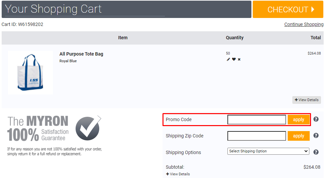Open help icon beside Shipping Options

point(316,152)
